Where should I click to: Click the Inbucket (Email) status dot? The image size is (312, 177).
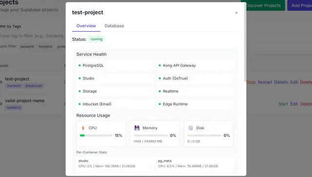[x=79, y=104]
